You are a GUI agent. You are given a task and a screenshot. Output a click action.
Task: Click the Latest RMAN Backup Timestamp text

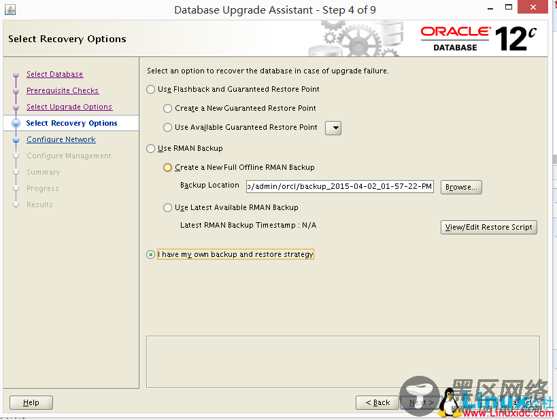[248, 225]
